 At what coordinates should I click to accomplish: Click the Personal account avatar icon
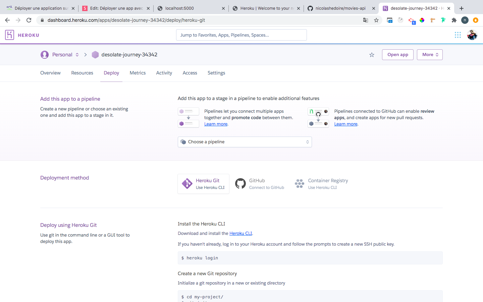(45, 55)
